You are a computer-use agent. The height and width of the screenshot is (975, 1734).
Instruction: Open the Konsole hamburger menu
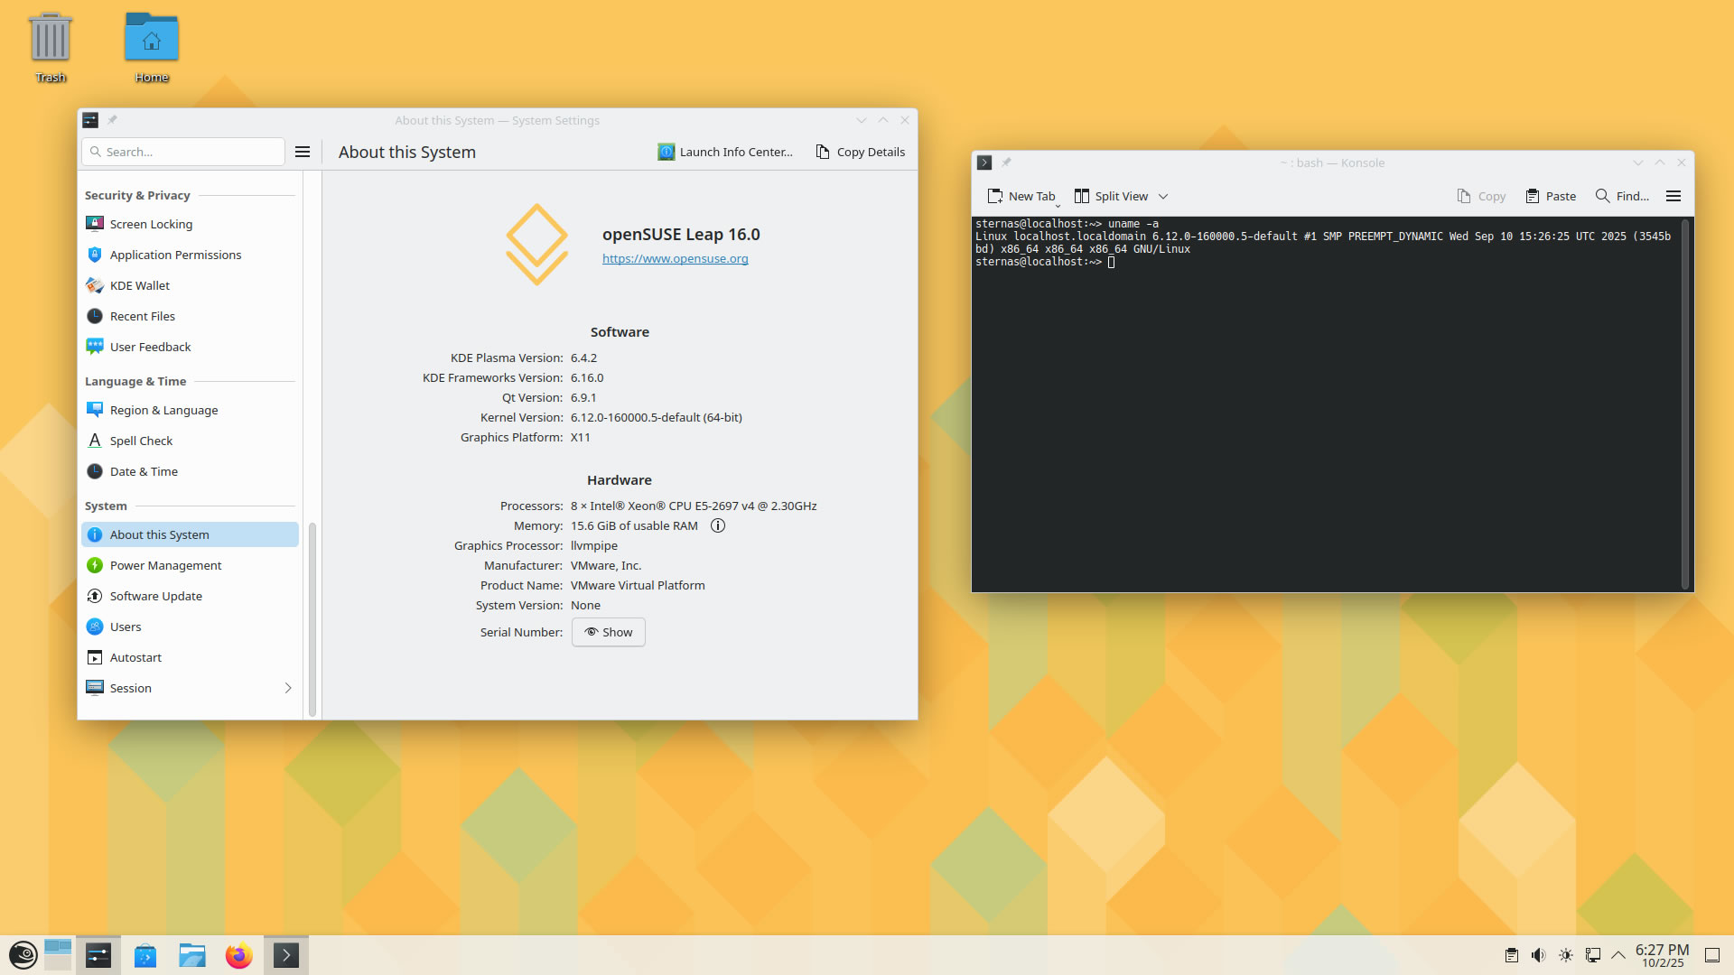coord(1673,196)
